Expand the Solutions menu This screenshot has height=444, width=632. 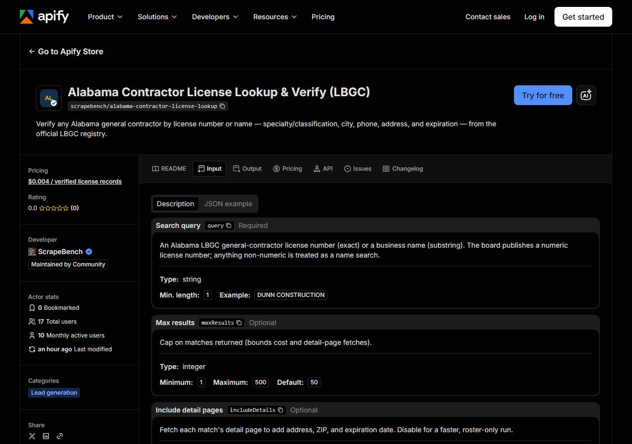(x=157, y=17)
